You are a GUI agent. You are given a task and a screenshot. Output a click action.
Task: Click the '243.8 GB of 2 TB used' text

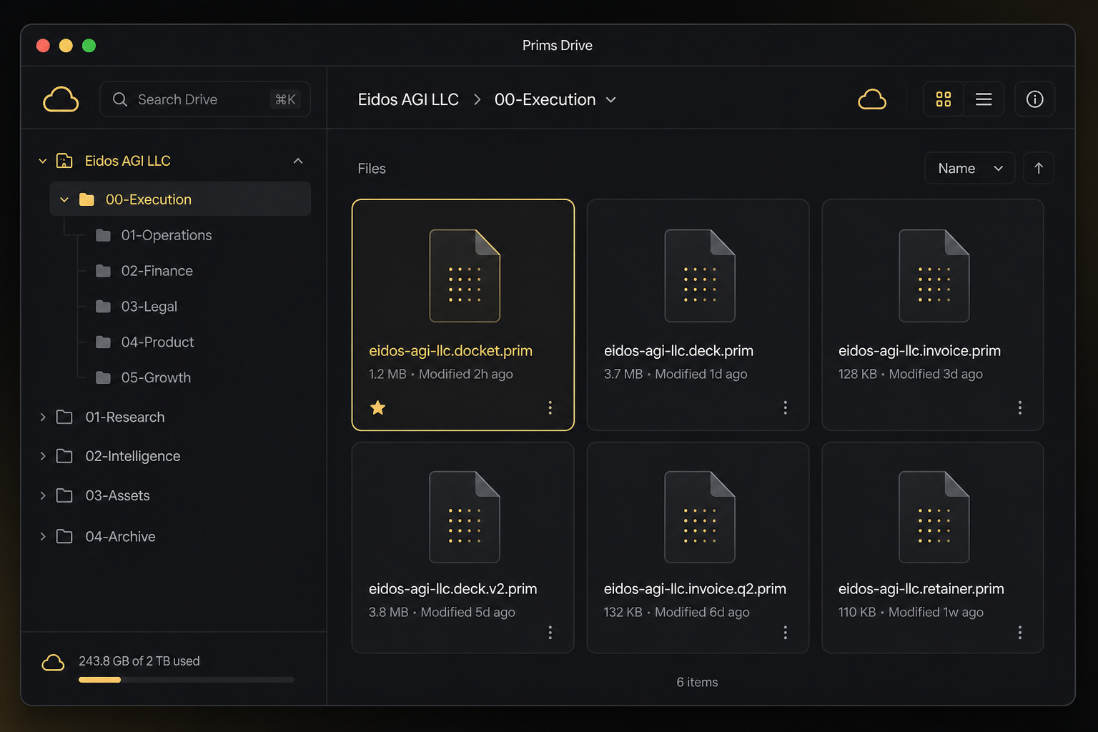(x=139, y=661)
